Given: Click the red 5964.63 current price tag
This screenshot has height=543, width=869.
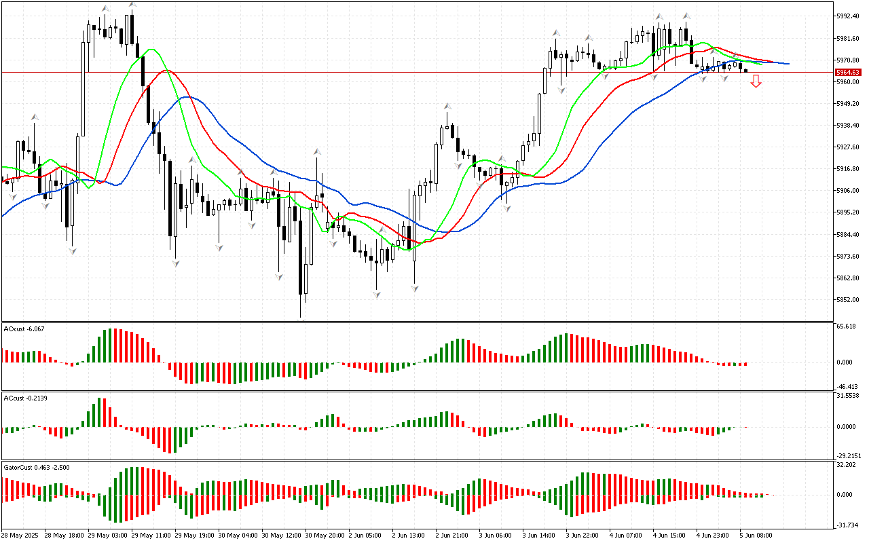Looking at the screenshot, I should pyautogui.click(x=847, y=72).
